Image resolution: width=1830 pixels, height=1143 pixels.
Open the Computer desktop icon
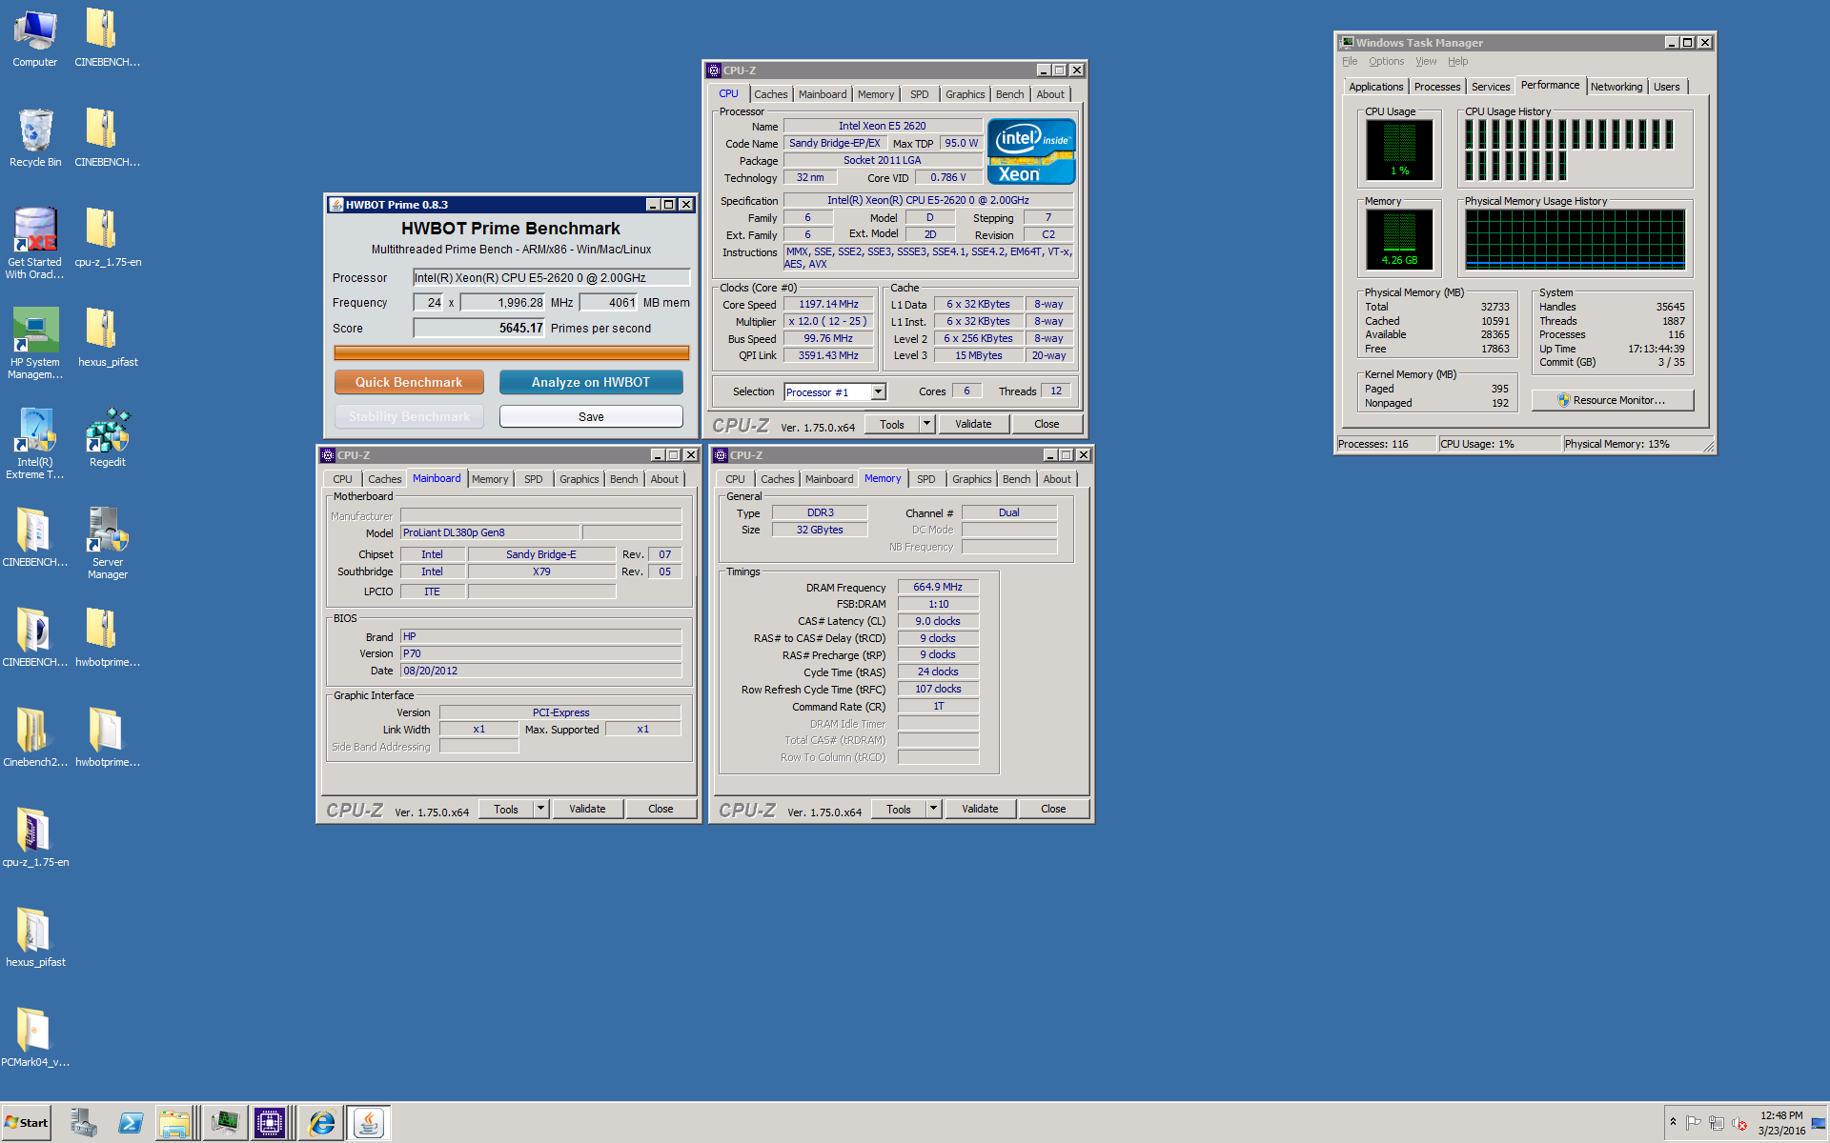35,40
